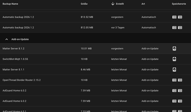
Task: Click second storage icon of first AdGuard Home 6.0.2
Action: click(180, 91)
